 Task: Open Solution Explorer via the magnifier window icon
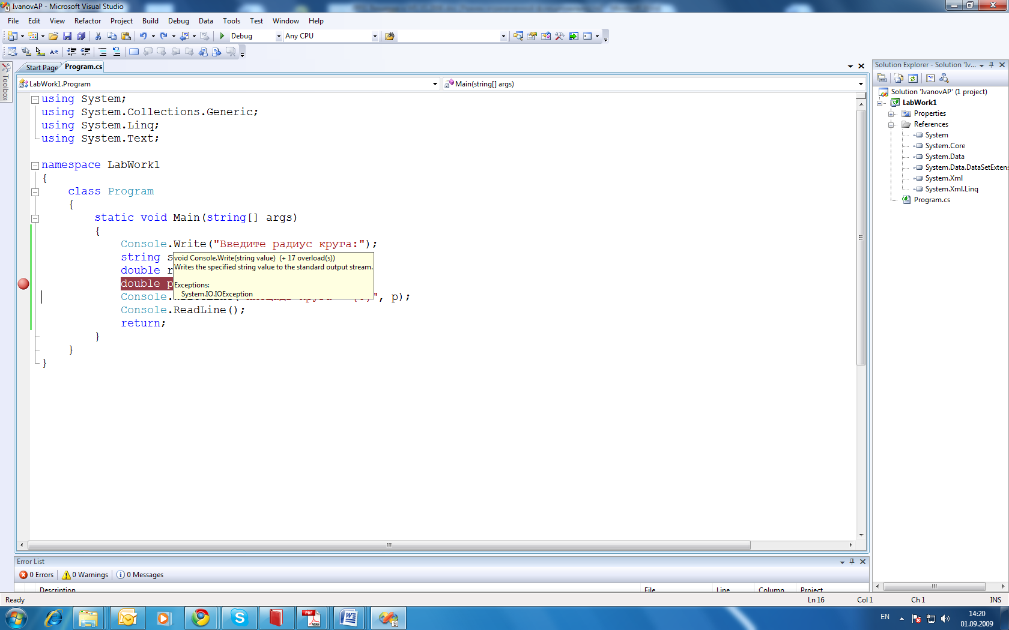coord(518,36)
